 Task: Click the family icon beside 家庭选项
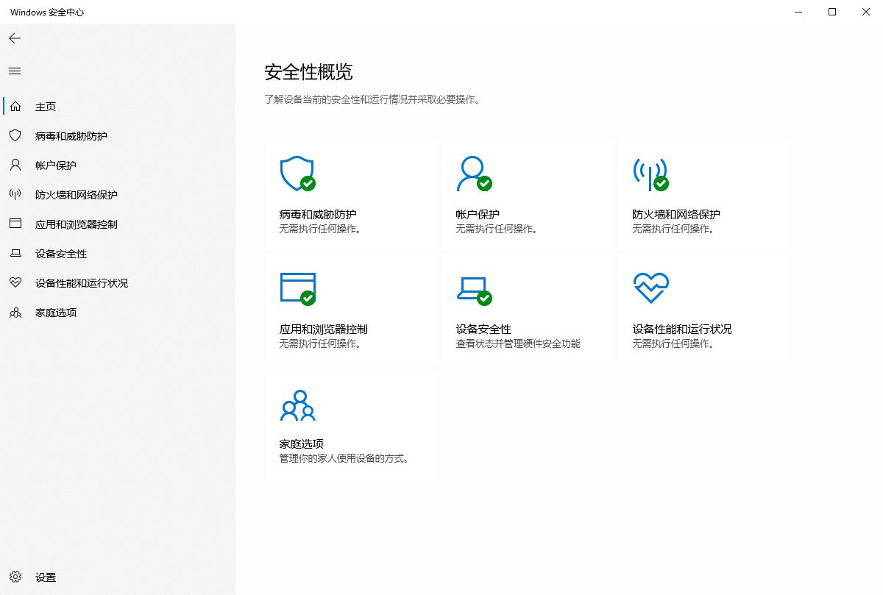[x=14, y=312]
